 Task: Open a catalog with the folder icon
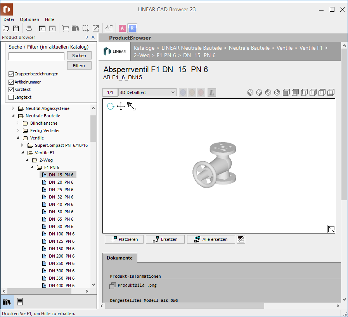coord(6,28)
